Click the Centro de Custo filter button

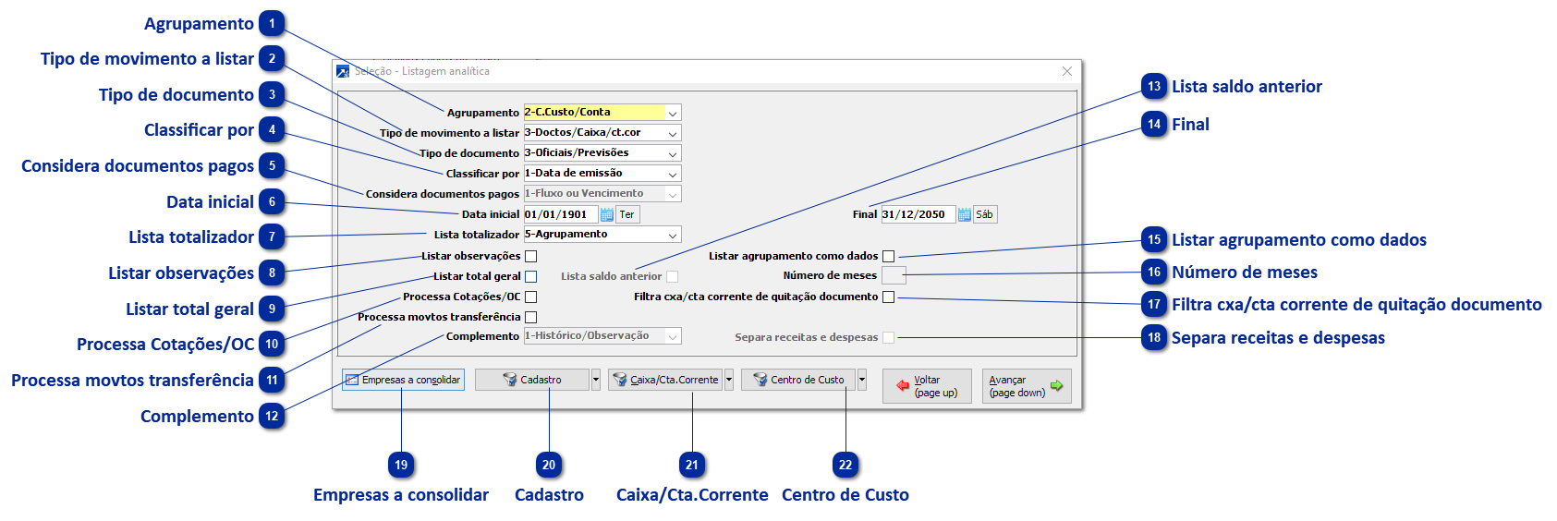coord(798,380)
